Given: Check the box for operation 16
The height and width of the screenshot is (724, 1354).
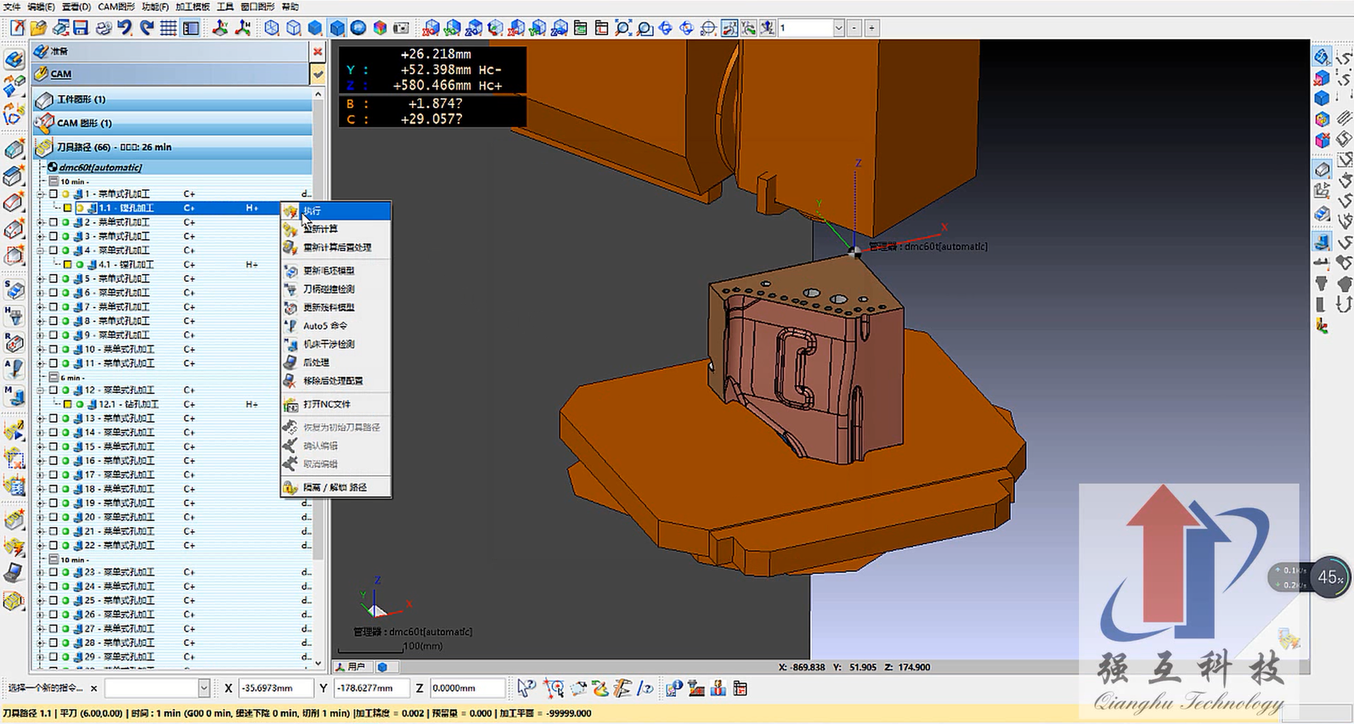Looking at the screenshot, I should click(53, 461).
